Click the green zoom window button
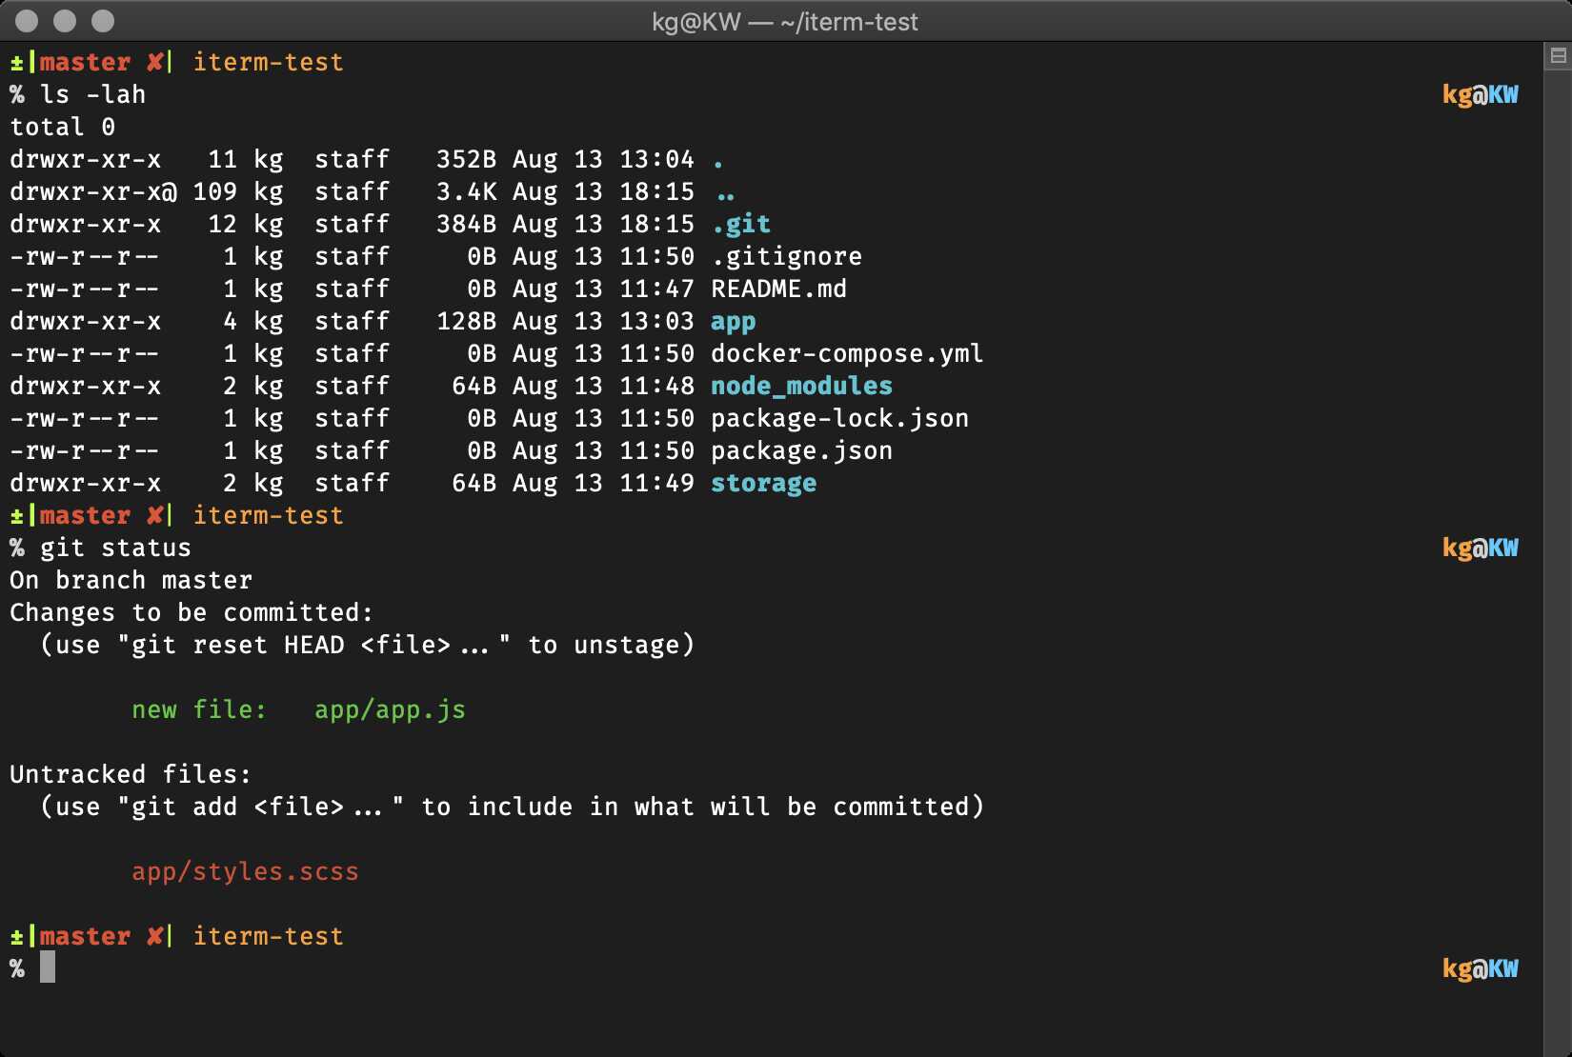Viewport: 1572px width, 1057px height. pyautogui.click(x=103, y=21)
